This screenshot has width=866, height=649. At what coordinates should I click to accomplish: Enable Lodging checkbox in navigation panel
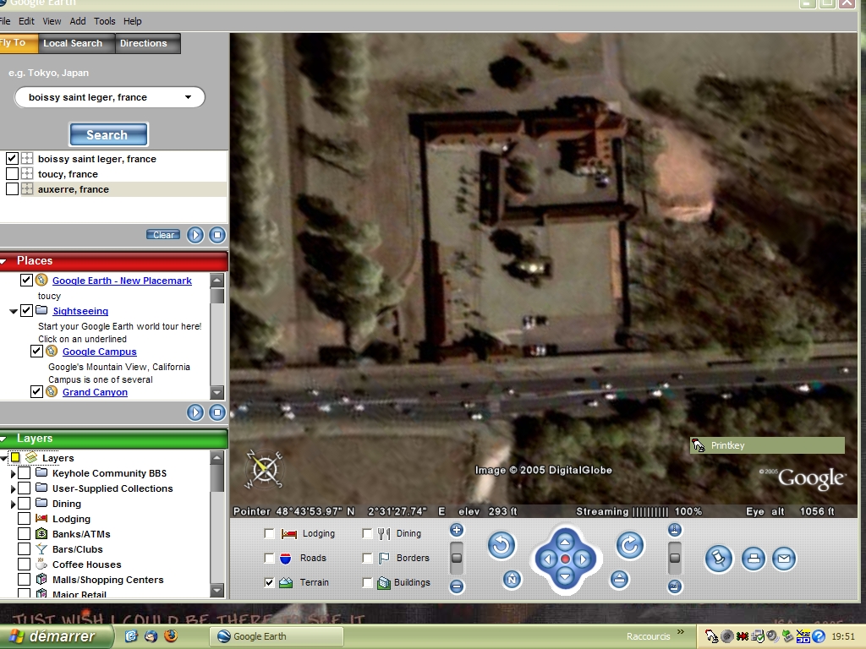pos(269,534)
